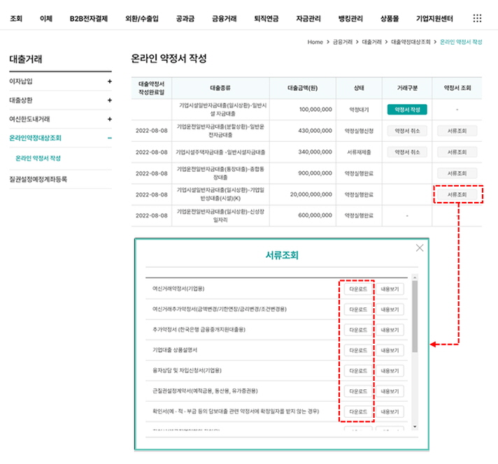This screenshot has height=464, width=498.
Task: Collapse the 온라인약정대상조회 sidebar menu
Action: [x=109, y=138]
